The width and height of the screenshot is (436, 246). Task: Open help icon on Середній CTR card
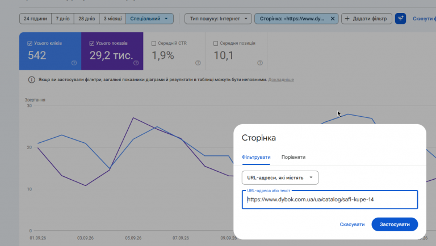tap(198, 63)
